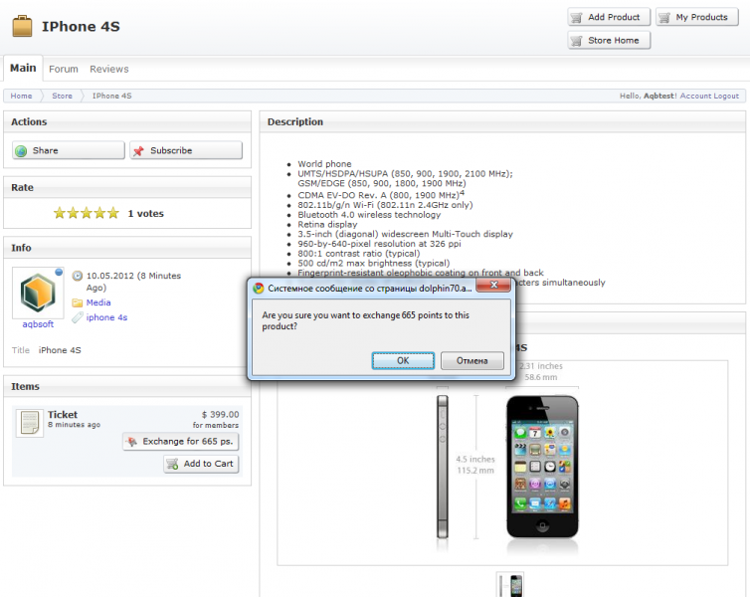Click the Ticket item document icon
The width and height of the screenshot is (750, 597).
[30, 423]
